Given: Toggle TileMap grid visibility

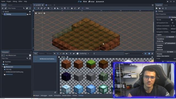Looking at the screenshot, I should coord(149,54).
